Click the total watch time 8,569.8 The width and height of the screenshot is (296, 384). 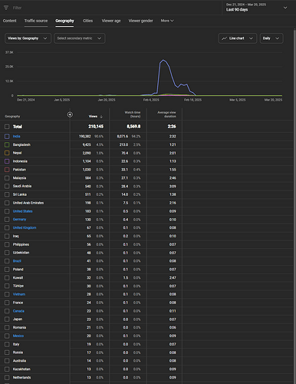click(133, 127)
